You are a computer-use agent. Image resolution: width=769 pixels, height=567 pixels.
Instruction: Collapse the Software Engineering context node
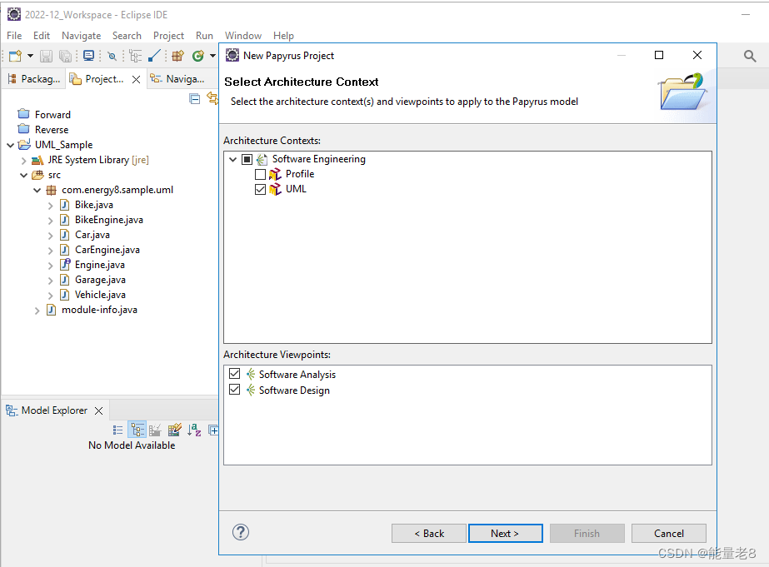point(233,159)
